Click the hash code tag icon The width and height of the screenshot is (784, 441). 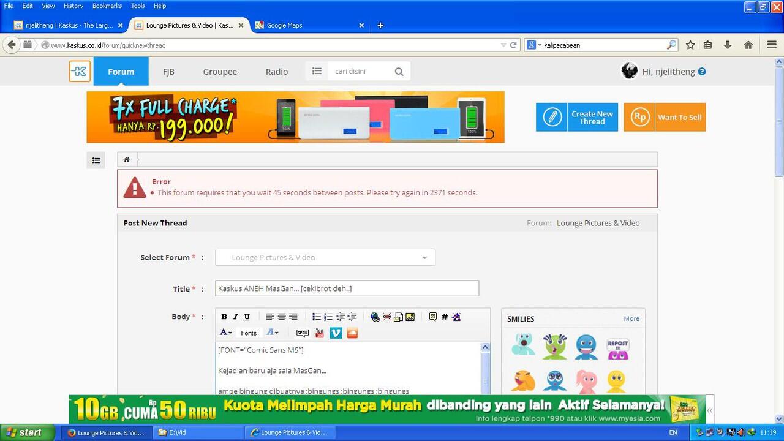[x=445, y=317]
